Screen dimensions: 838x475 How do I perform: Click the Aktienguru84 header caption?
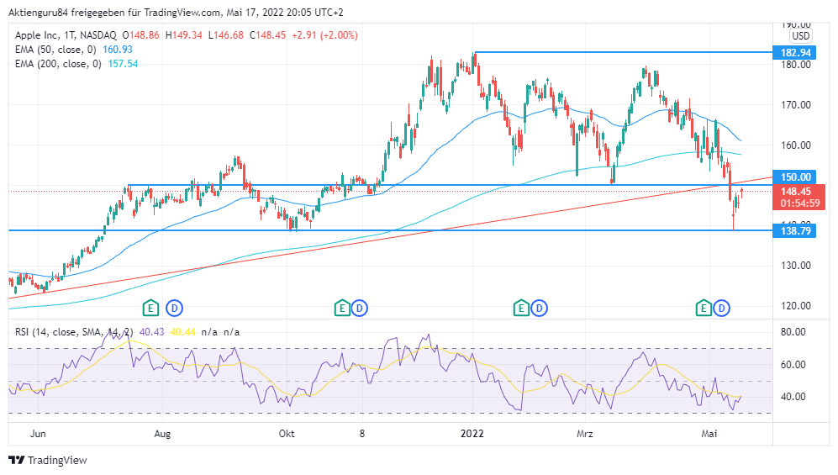click(176, 13)
